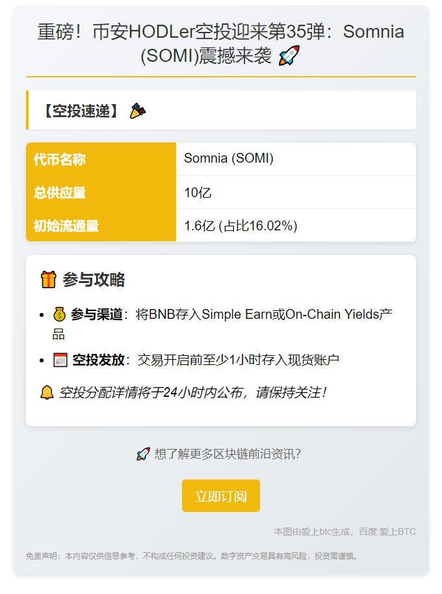Click the bell icon before 空投分配详情
Image resolution: width=442 pixels, height=594 pixels.
click(47, 392)
